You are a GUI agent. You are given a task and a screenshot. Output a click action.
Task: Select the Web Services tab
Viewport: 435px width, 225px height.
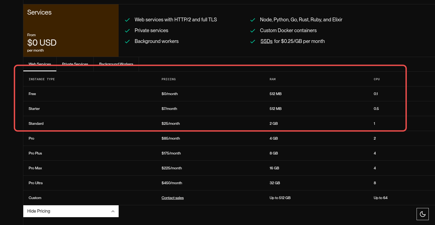pos(40,64)
